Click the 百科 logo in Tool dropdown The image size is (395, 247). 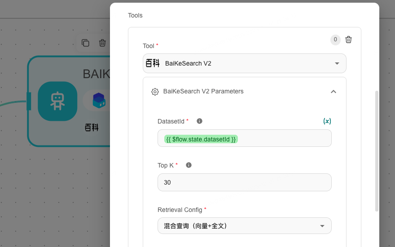(153, 63)
